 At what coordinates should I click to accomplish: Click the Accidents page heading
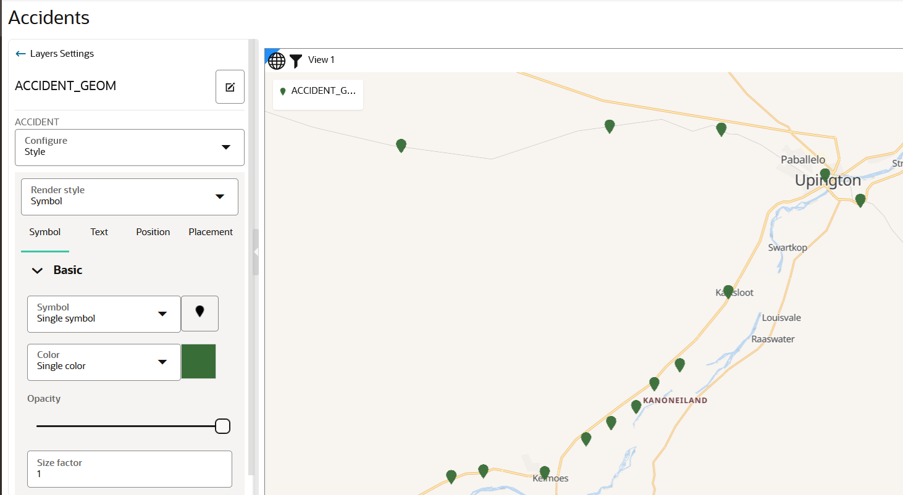pyautogui.click(x=49, y=18)
